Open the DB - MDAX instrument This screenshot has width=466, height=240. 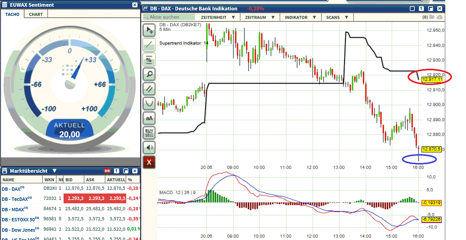(x=15, y=209)
